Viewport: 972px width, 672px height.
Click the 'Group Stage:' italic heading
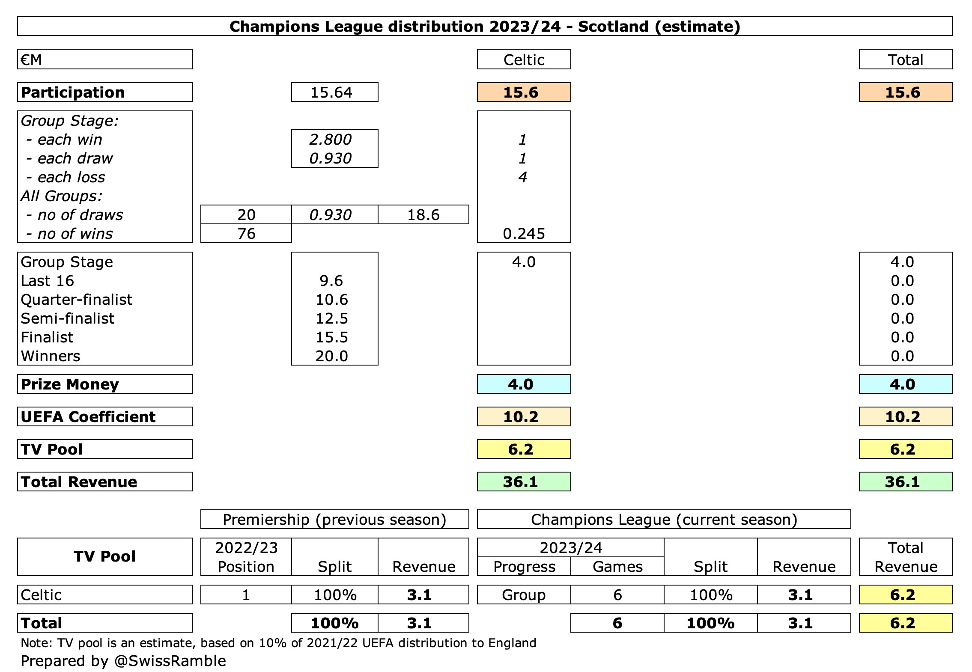click(69, 121)
